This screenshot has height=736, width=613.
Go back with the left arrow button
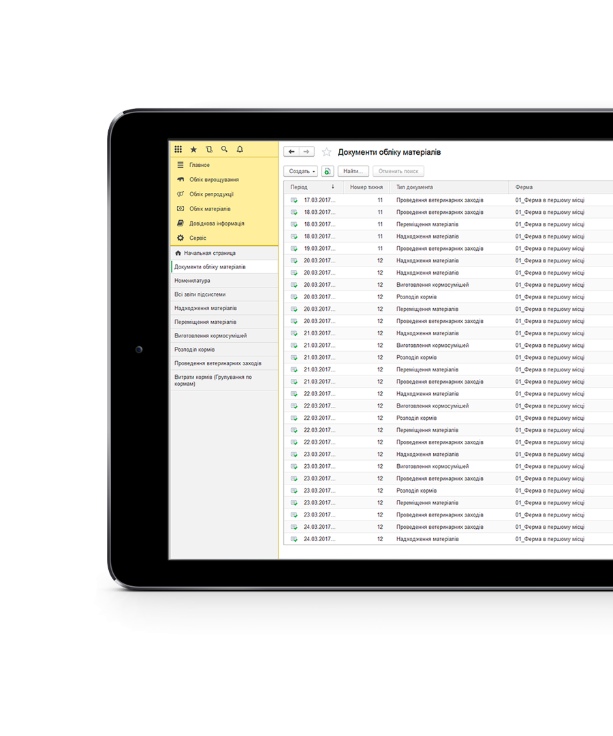292,152
